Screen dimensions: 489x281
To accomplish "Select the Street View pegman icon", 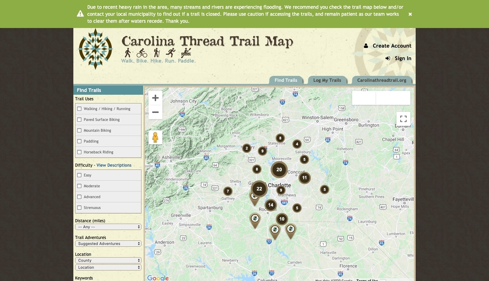I will [155, 137].
